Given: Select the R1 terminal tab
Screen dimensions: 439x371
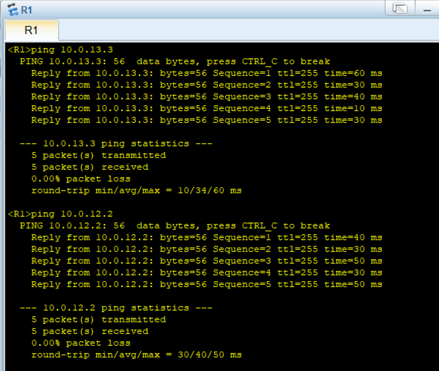Looking at the screenshot, I should pyautogui.click(x=32, y=30).
